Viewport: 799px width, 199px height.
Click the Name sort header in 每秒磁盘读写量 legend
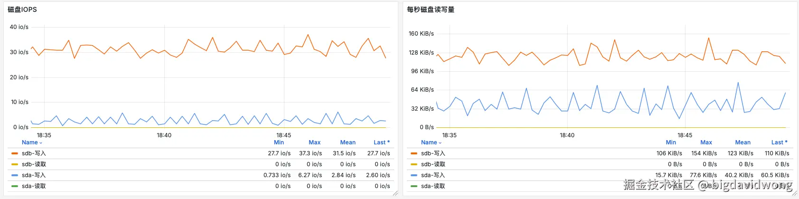click(429, 142)
